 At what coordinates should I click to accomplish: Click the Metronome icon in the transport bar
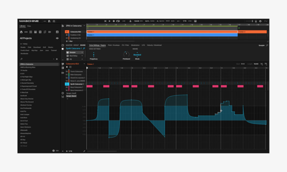coord(130,21)
